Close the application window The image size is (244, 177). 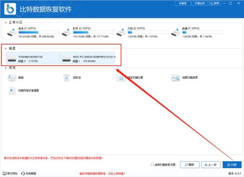pos(238,3)
